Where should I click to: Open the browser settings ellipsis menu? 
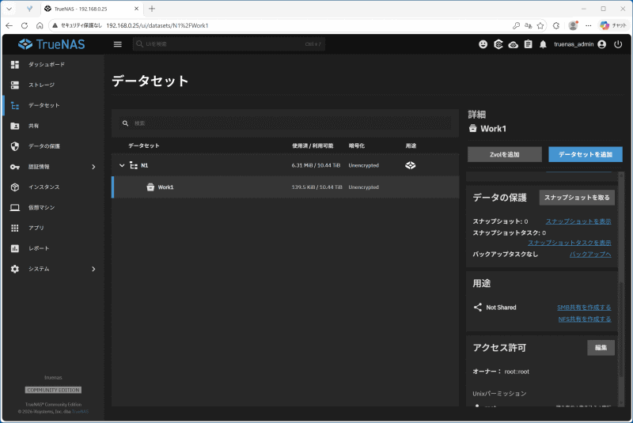click(x=589, y=25)
